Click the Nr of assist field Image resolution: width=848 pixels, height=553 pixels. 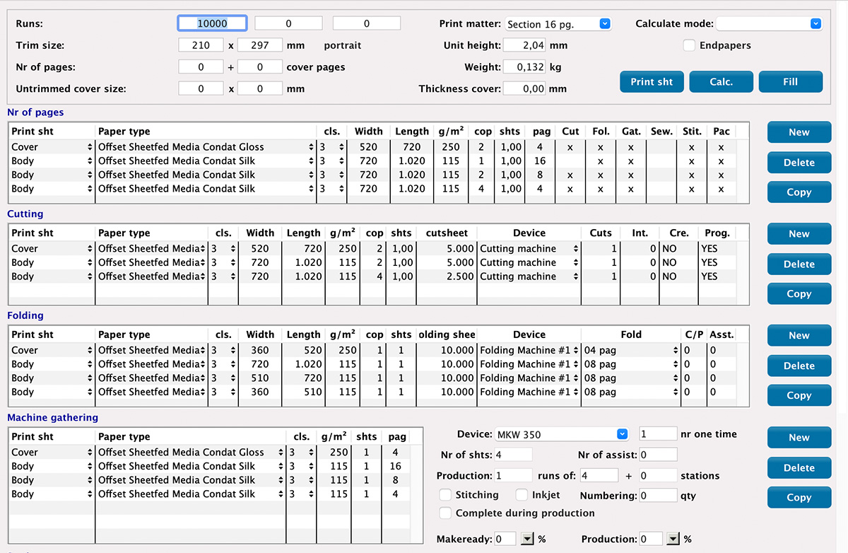click(x=658, y=455)
